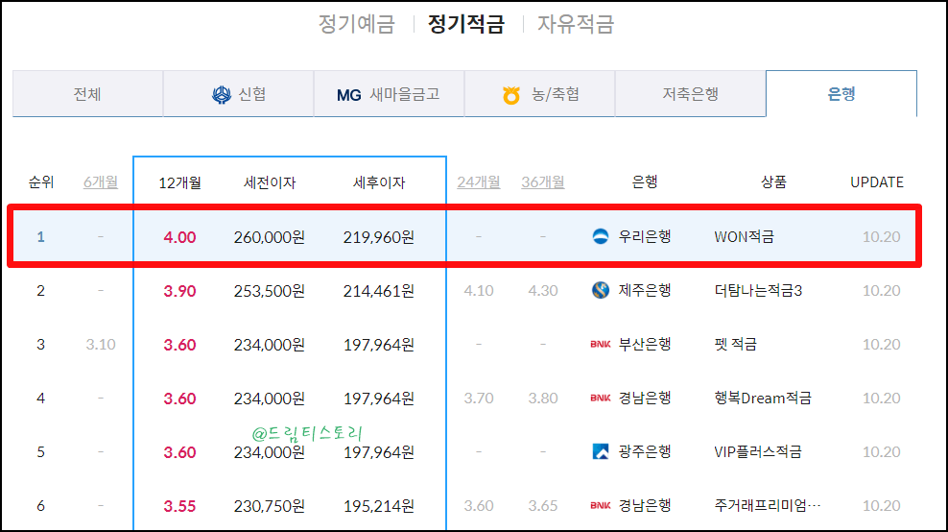Click the 214,461원 after-tax interest
This screenshot has height=532, width=948.
click(378, 291)
